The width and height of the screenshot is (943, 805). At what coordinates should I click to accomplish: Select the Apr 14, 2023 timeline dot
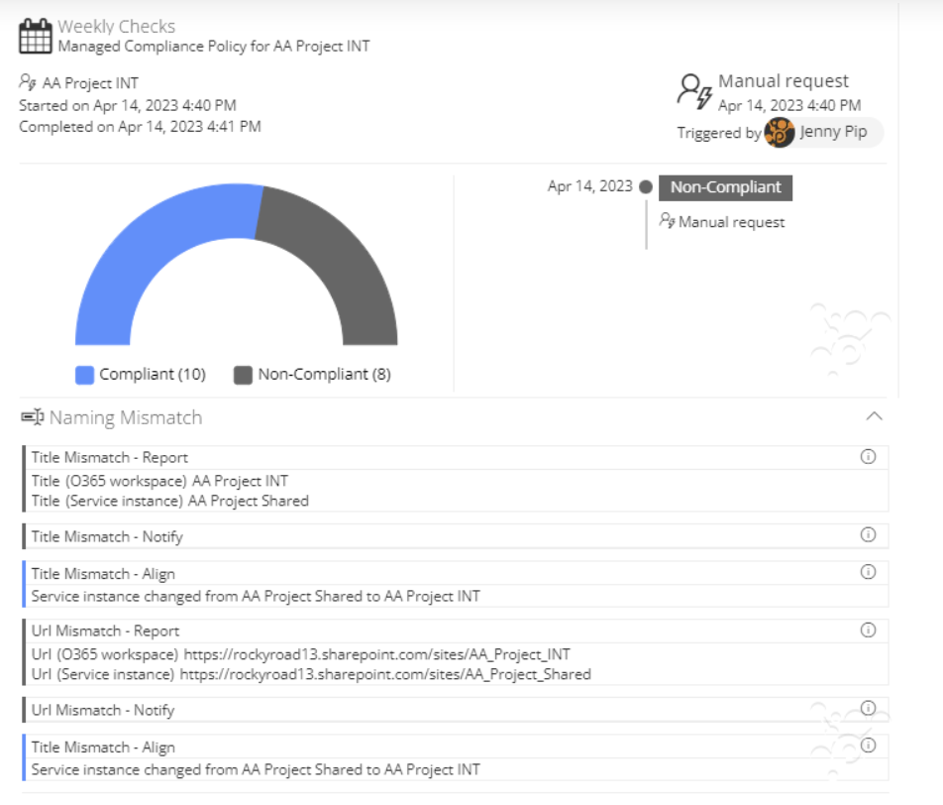(x=646, y=186)
